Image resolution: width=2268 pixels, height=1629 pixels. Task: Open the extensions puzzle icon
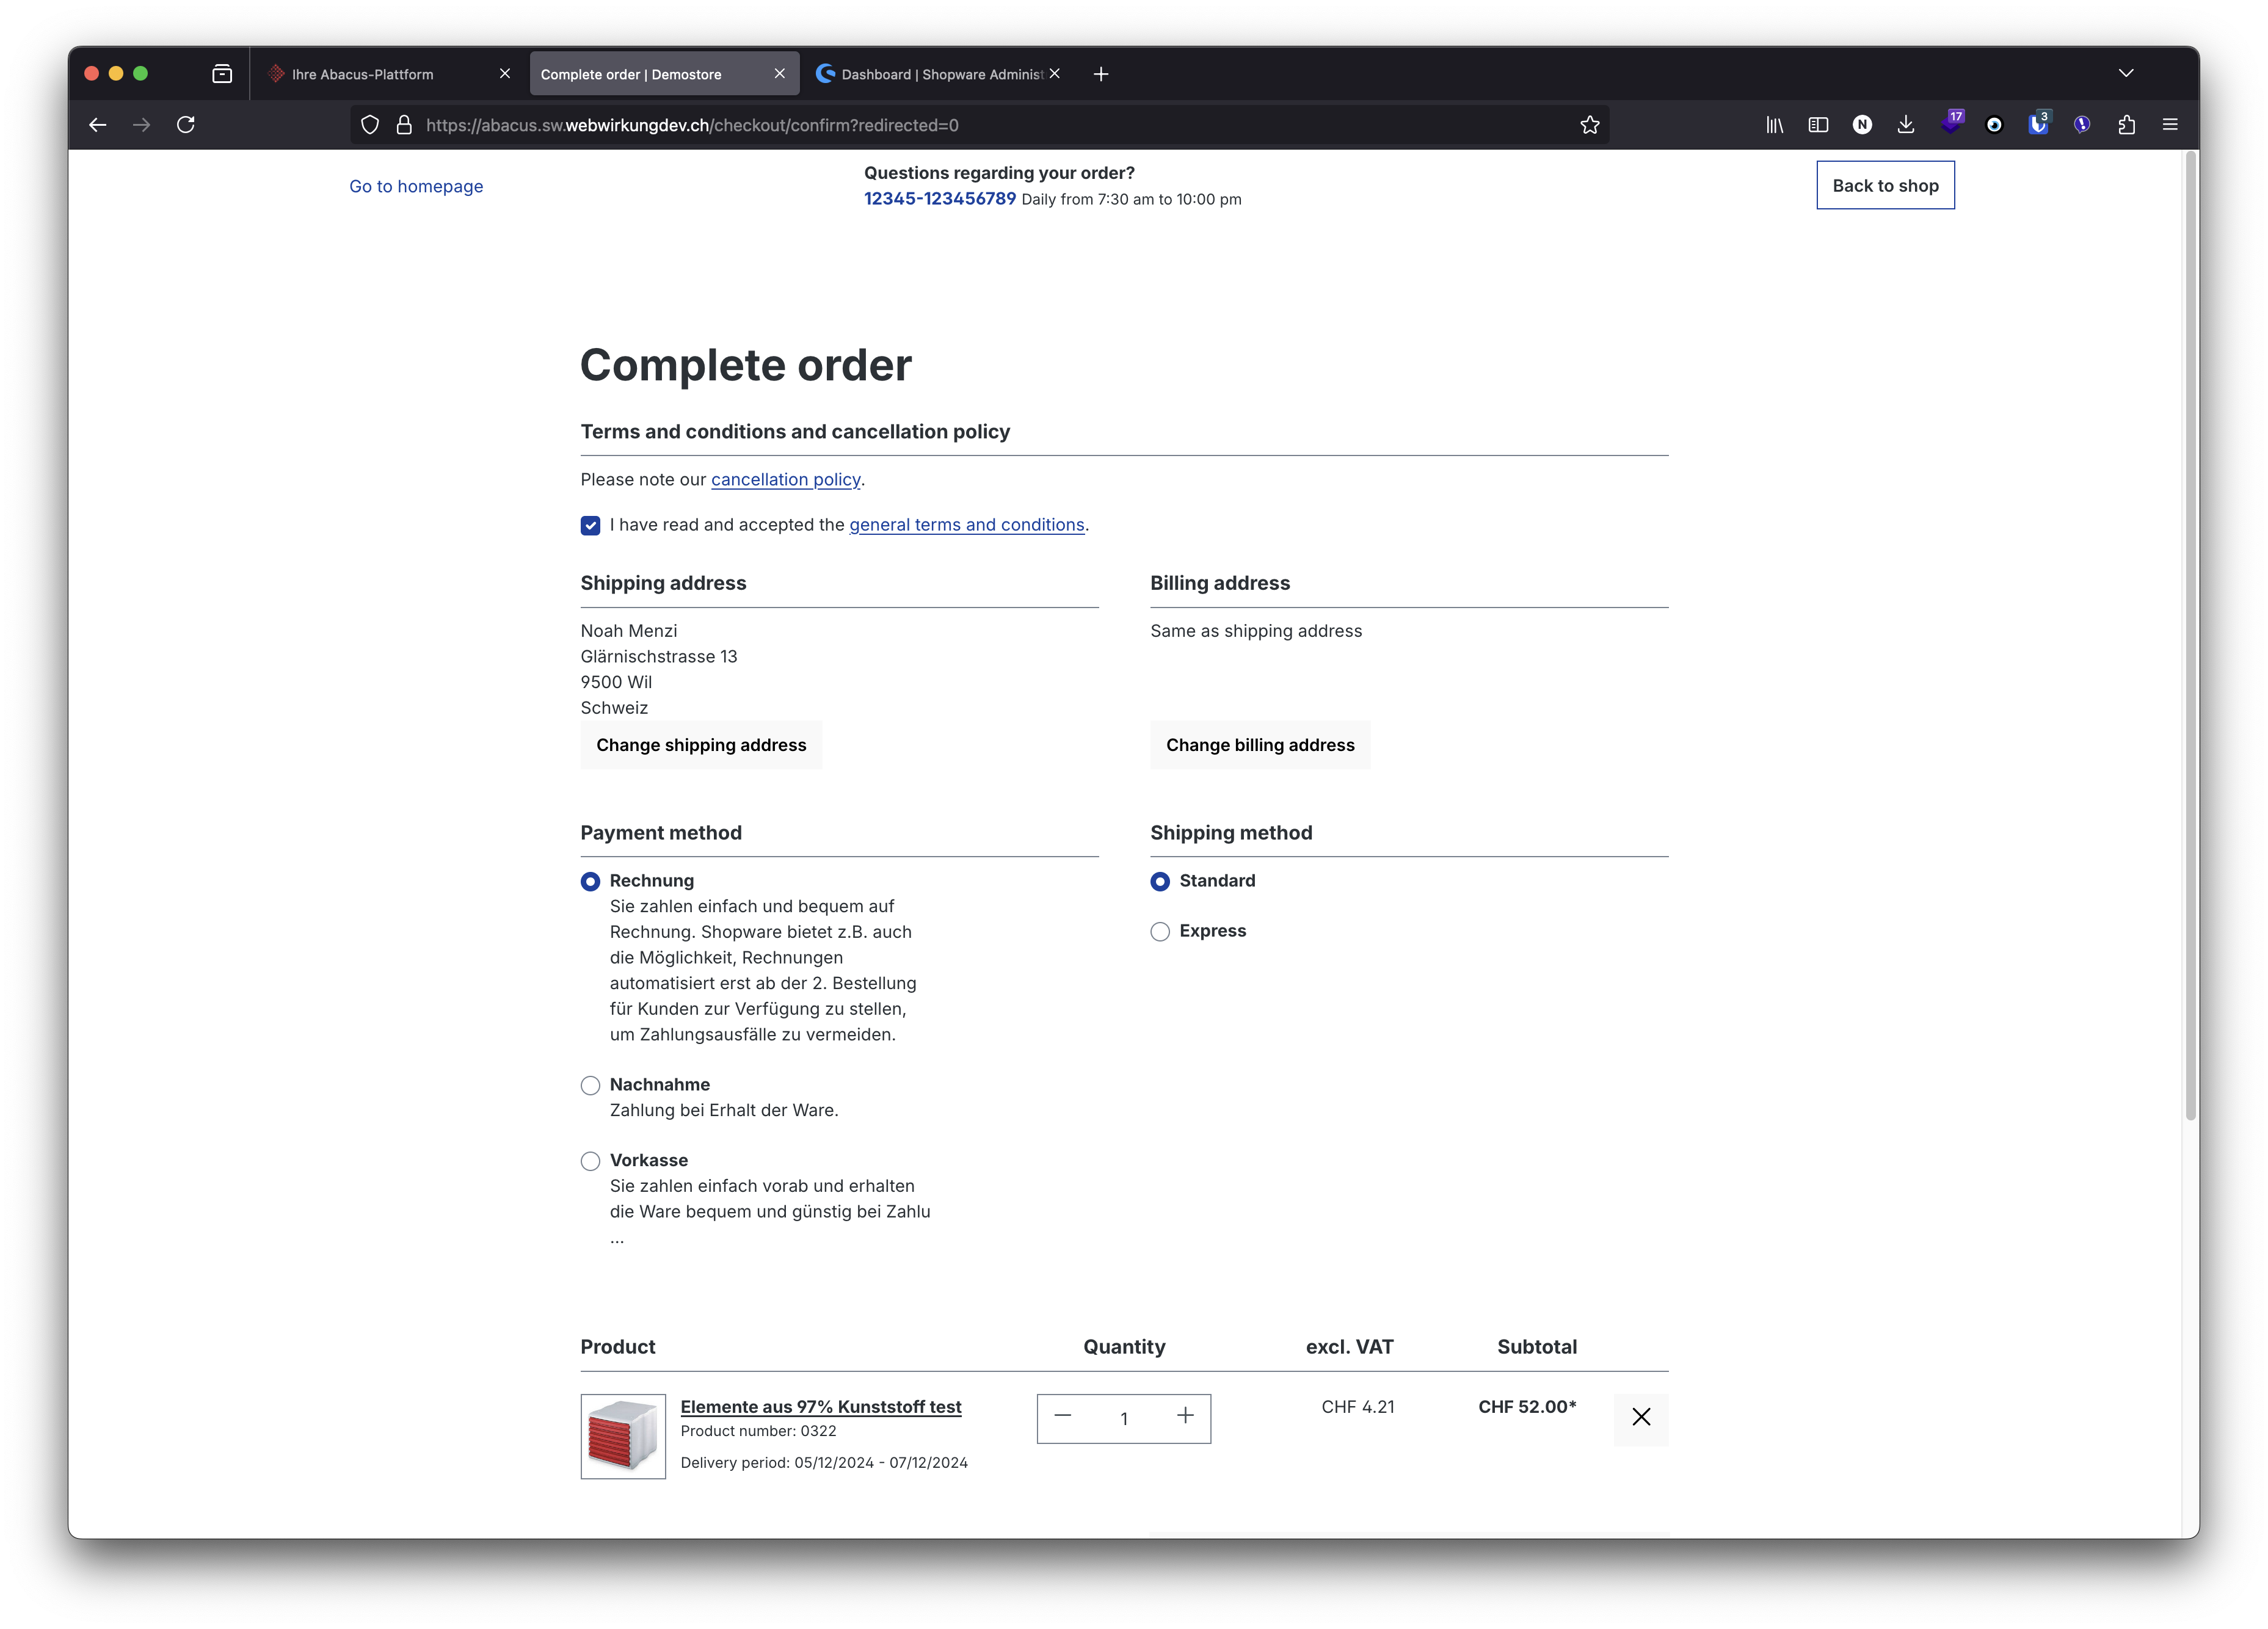2126,125
